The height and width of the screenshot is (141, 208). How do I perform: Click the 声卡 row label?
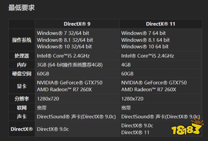[22, 117]
